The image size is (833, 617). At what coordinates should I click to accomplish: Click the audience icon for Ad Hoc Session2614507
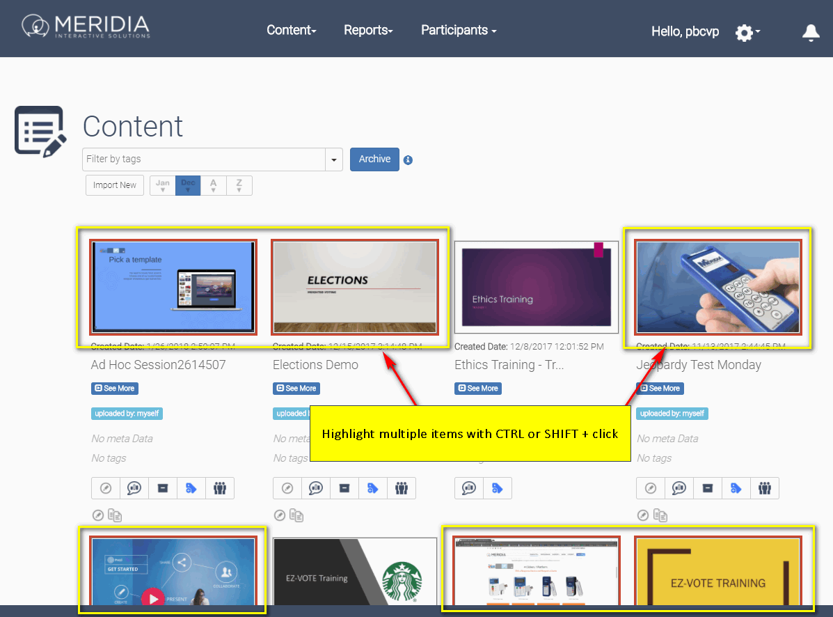coord(220,488)
